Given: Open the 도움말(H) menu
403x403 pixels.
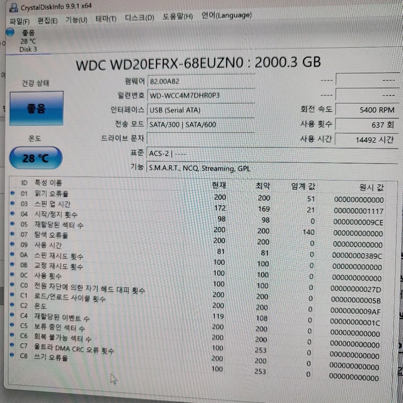Looking at the screenshot, I should tap(178, 17).
